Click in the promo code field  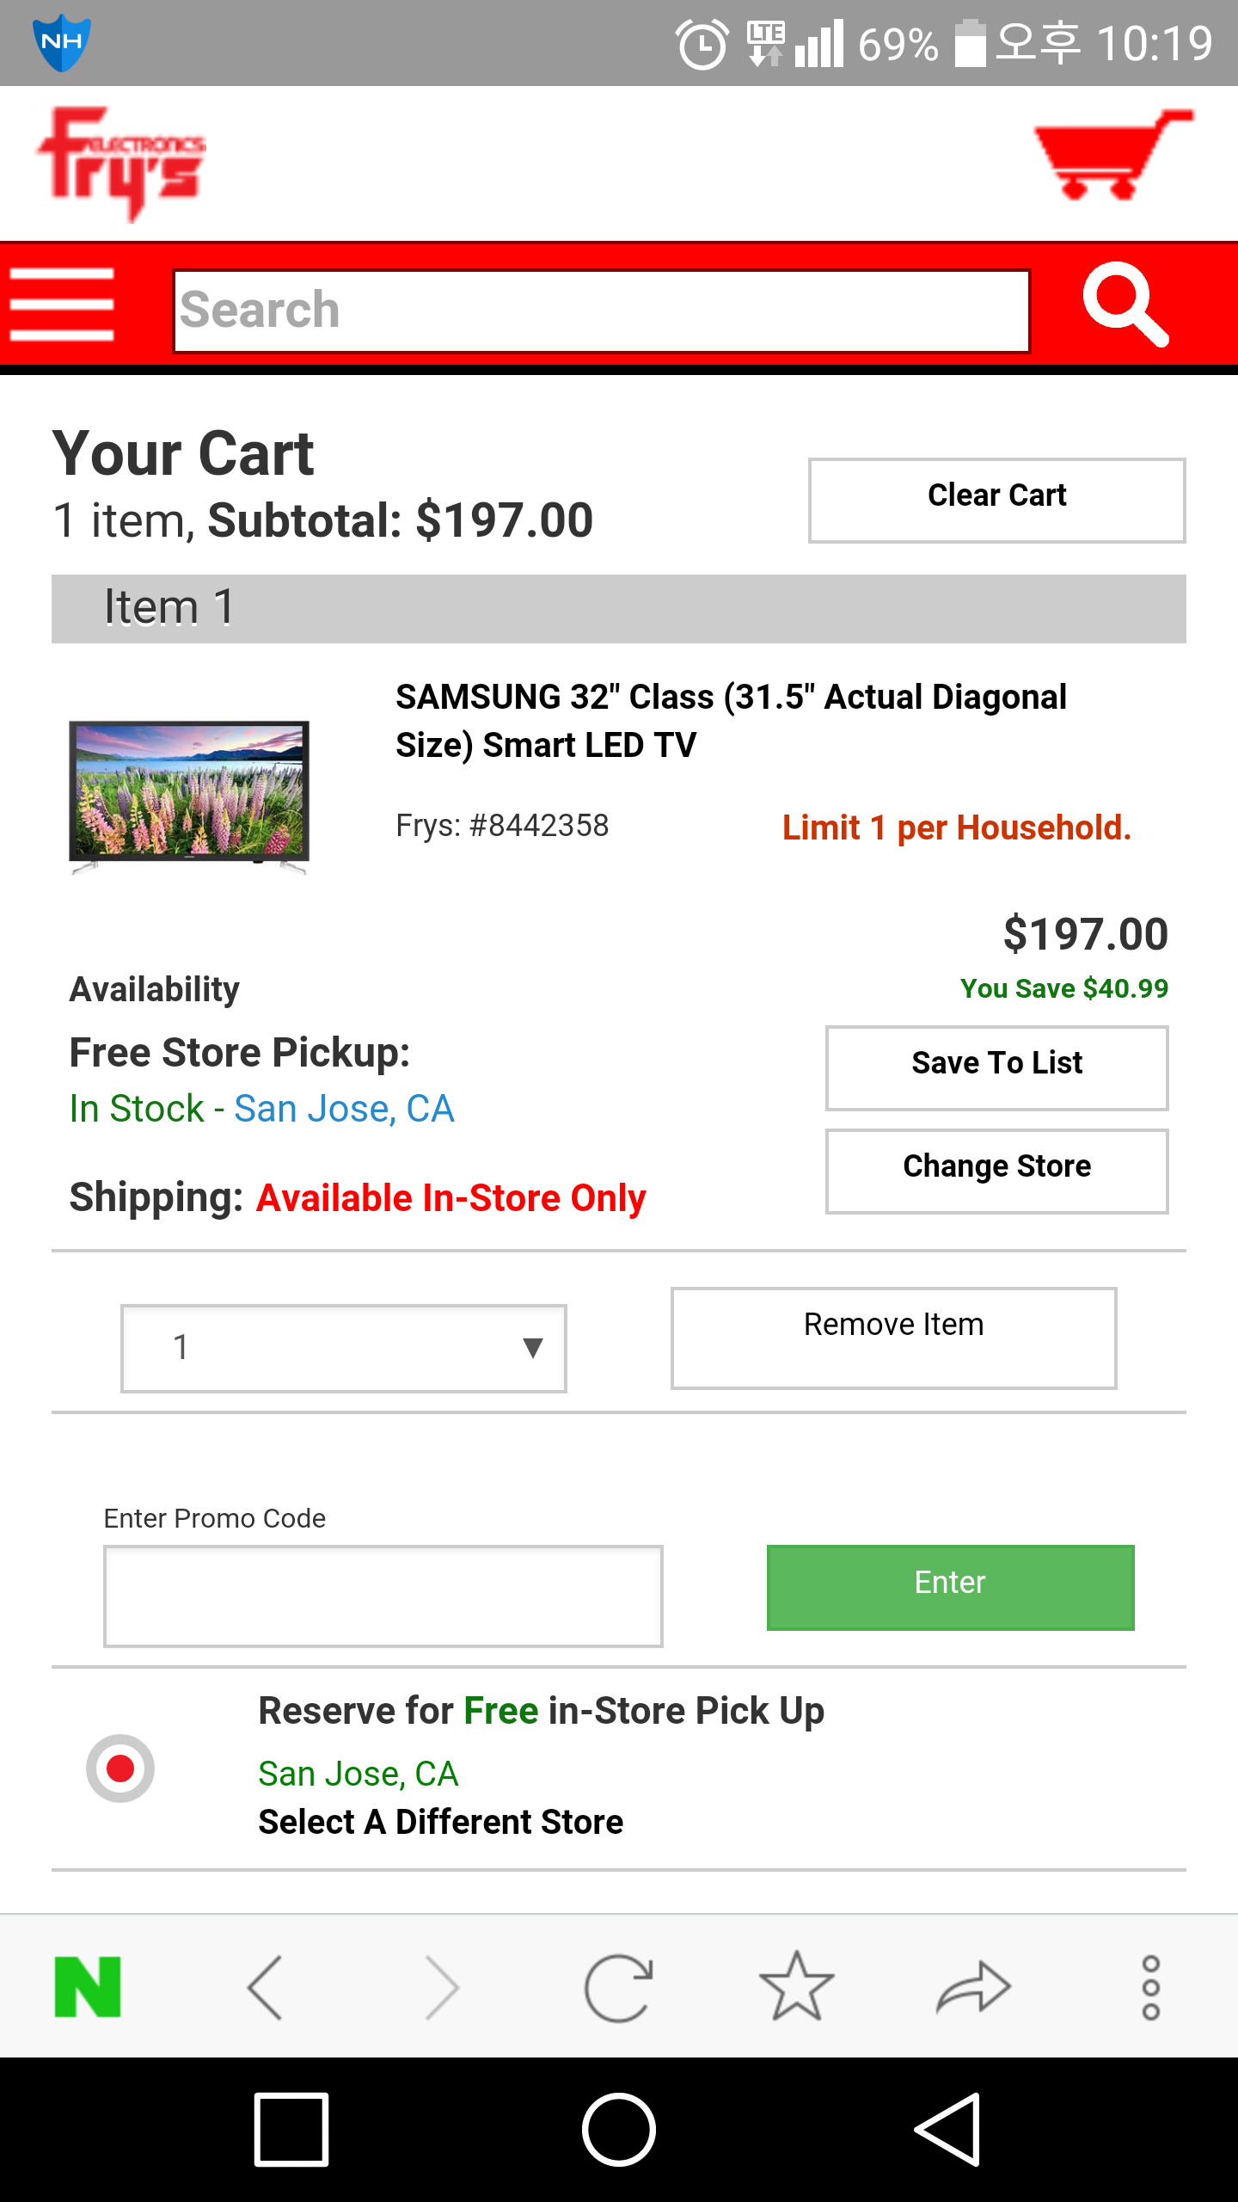coord(383,1596)
